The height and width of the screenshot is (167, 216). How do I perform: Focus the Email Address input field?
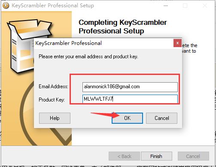pos(130,87)
